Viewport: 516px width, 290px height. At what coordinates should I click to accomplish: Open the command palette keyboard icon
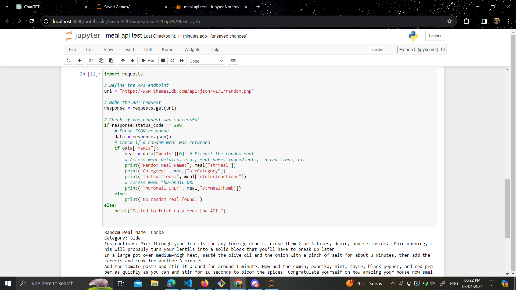pyautogui.click(x=233, y=61)
